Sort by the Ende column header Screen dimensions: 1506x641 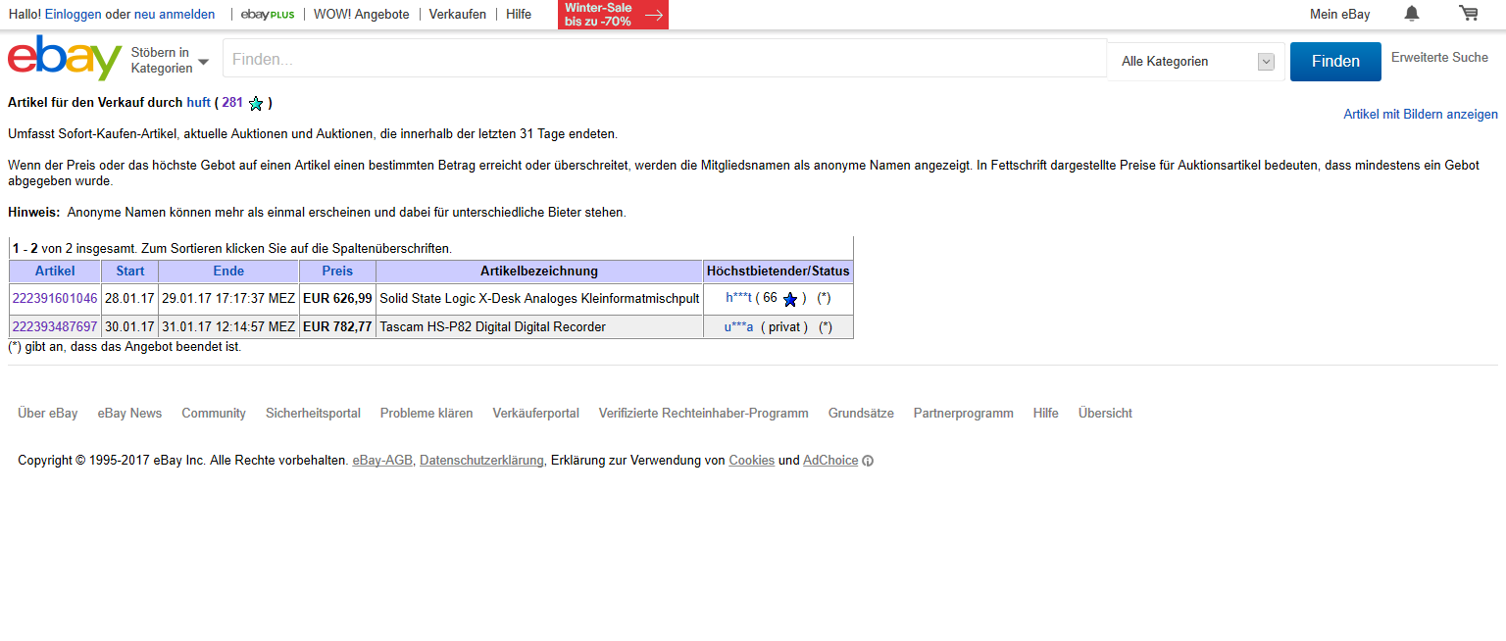tap(228, 271)
